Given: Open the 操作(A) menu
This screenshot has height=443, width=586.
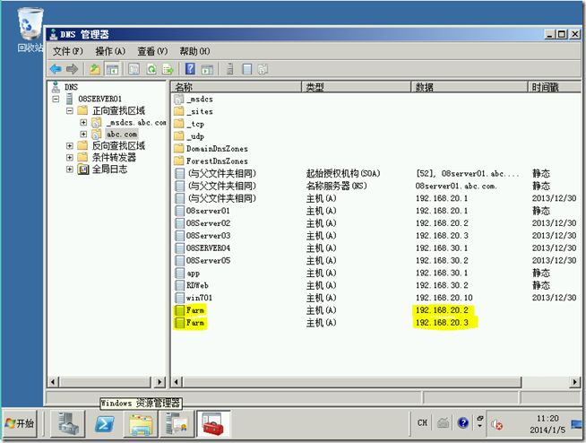Looking at the screenshot, I should tap(110, 51).
